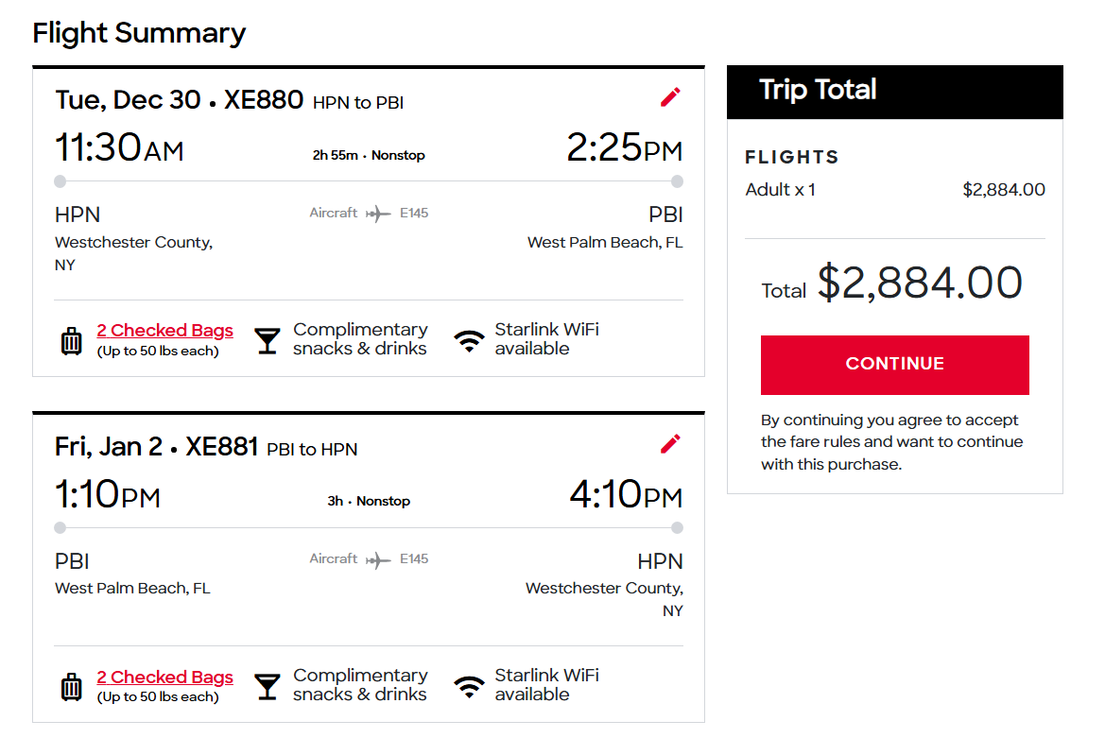Viewport: 1105px width, 755px height.
Task: Click the 2:25 PM arrival dot on the timeline
Action: pyautogui.click(x=677, y=181)
